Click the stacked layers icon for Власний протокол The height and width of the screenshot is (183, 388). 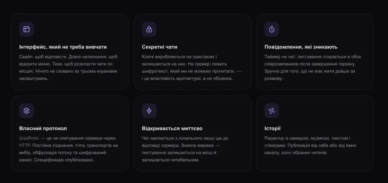[27, 111]
